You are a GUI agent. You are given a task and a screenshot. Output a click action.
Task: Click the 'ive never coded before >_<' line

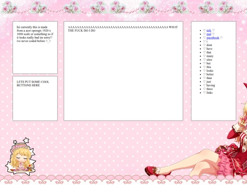click(34, 41)
